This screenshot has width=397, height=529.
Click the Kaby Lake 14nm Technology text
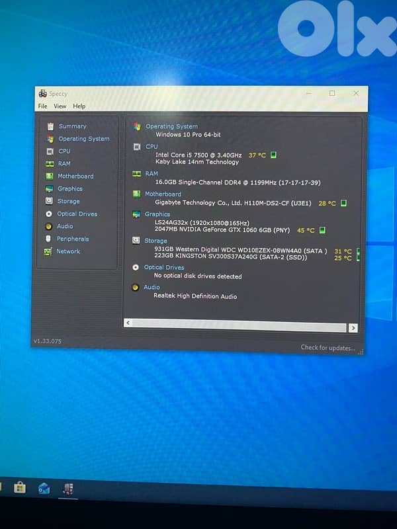click(197, 162)
